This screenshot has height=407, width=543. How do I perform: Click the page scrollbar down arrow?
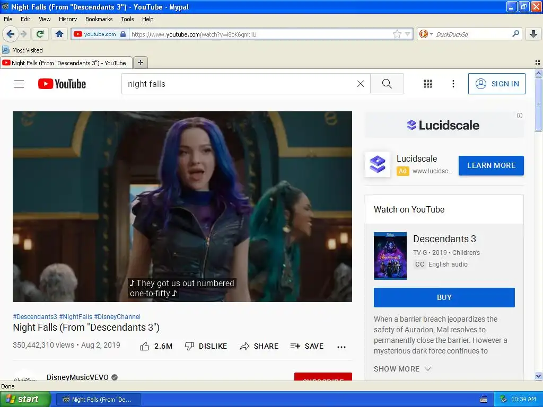click(x=538, y=376)
